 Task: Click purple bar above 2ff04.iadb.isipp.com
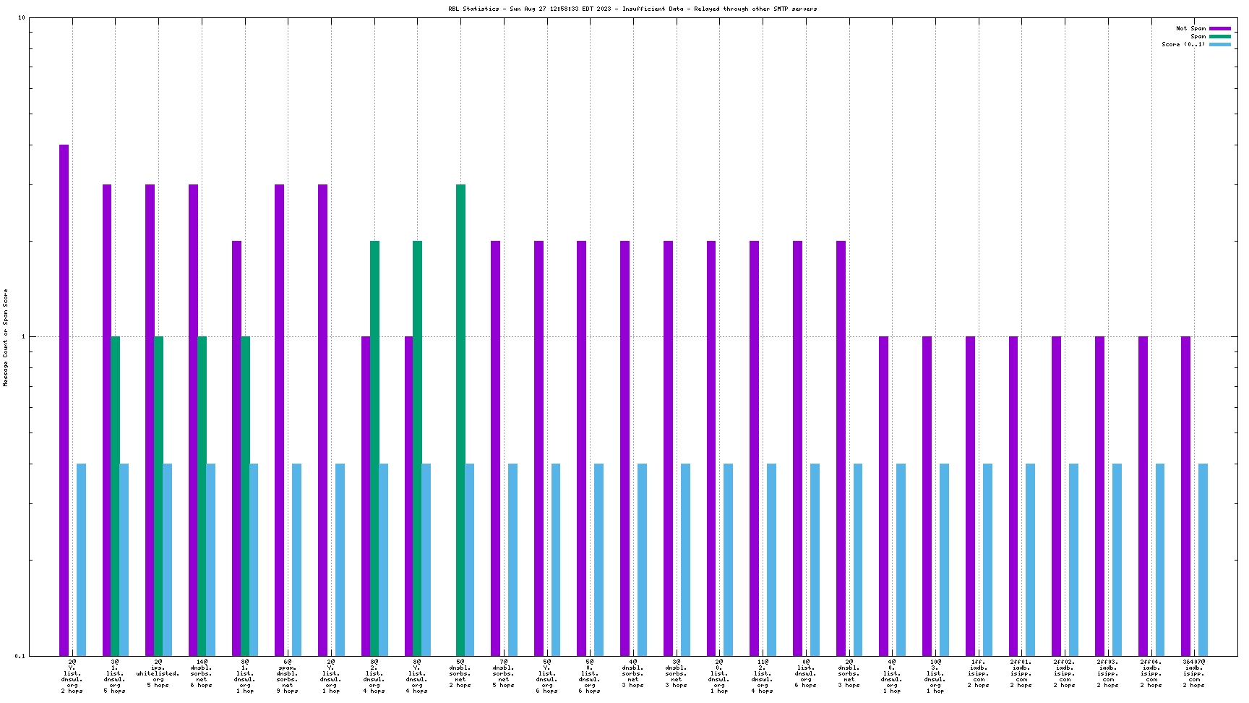(1143, 495)
